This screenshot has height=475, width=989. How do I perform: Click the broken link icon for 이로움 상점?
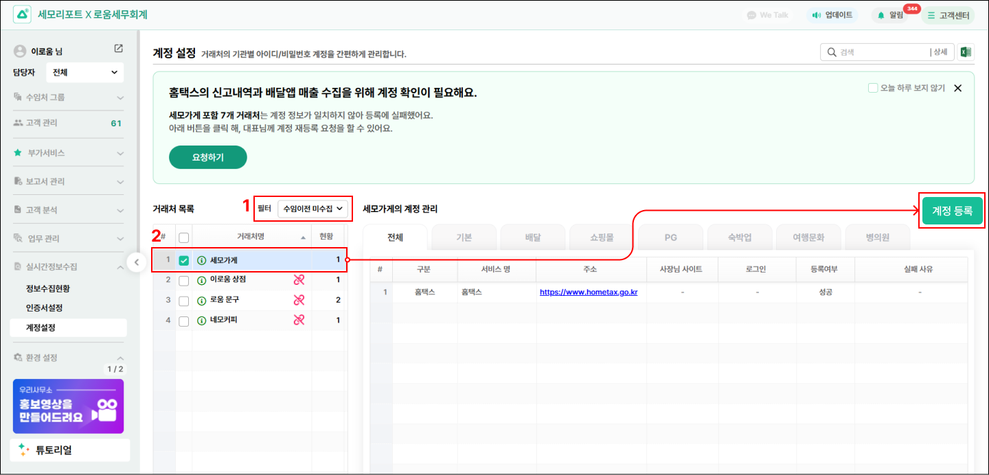299,280
